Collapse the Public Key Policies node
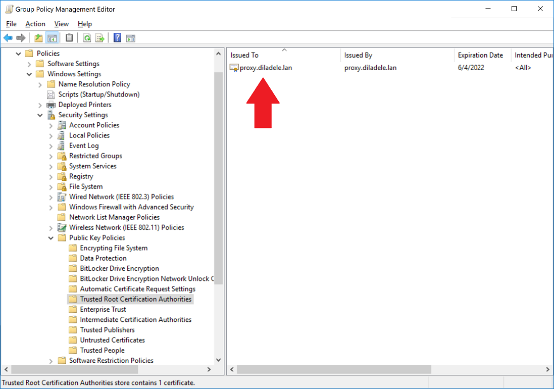The image size is (554, 389). pos(51,238)
